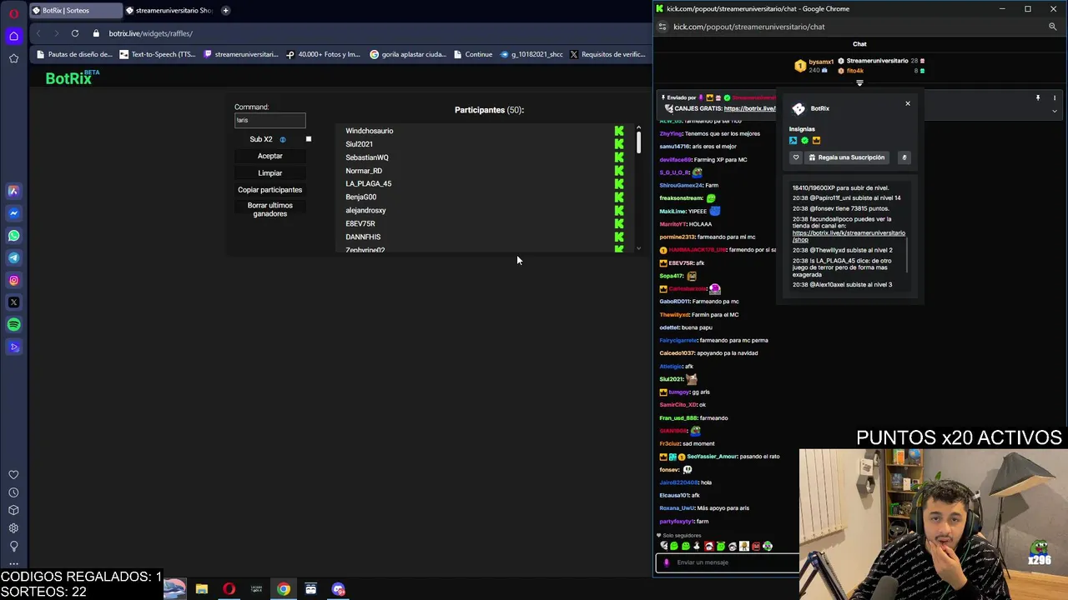Open the Opera menu logo icon
Image resolution: width=1068 pixels, height=600 pixels.
[x=13, y=12]
